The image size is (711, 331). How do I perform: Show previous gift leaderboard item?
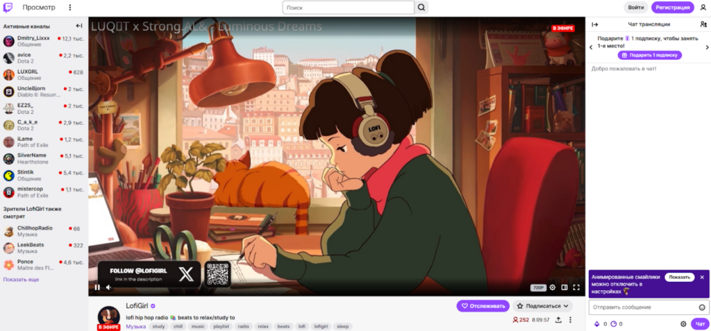point(591,47)
